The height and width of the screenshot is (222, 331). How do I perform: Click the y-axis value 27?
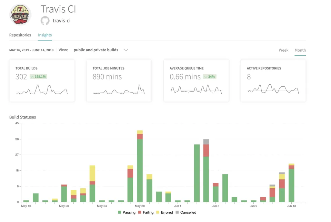point(17,155)
